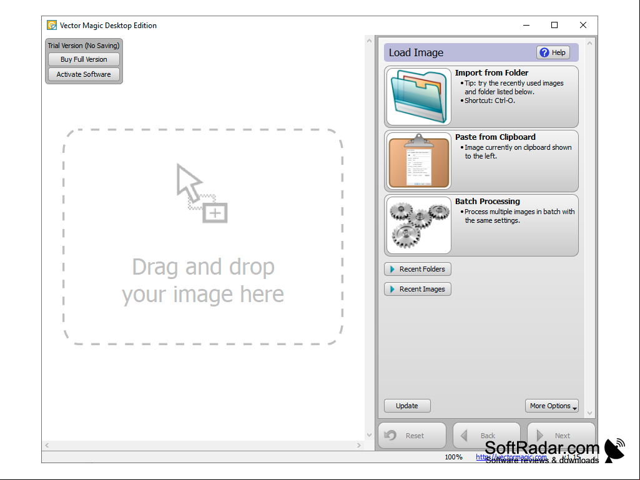The height and width of the screenshot is (480, 640).
Task: Click scroll up arrow of Load Image panel
Action: click(x=589, y=43)
